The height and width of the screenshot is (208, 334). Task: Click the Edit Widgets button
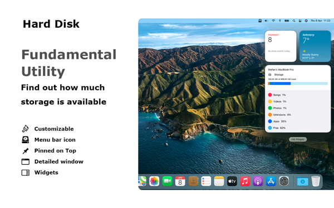click(x=298, y=139)
